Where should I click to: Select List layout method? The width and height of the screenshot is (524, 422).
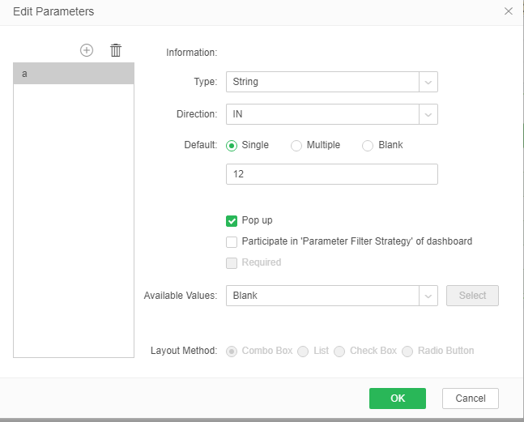pos(303,352)
